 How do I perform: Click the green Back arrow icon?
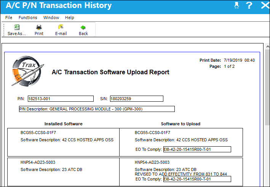click(83, 27)
